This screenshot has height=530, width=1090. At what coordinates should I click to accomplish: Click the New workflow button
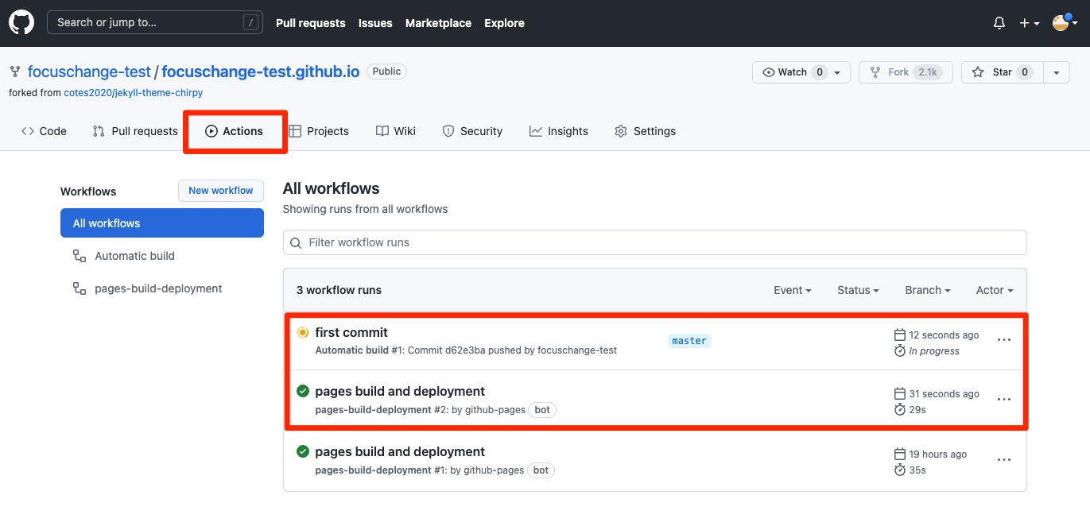221,191
